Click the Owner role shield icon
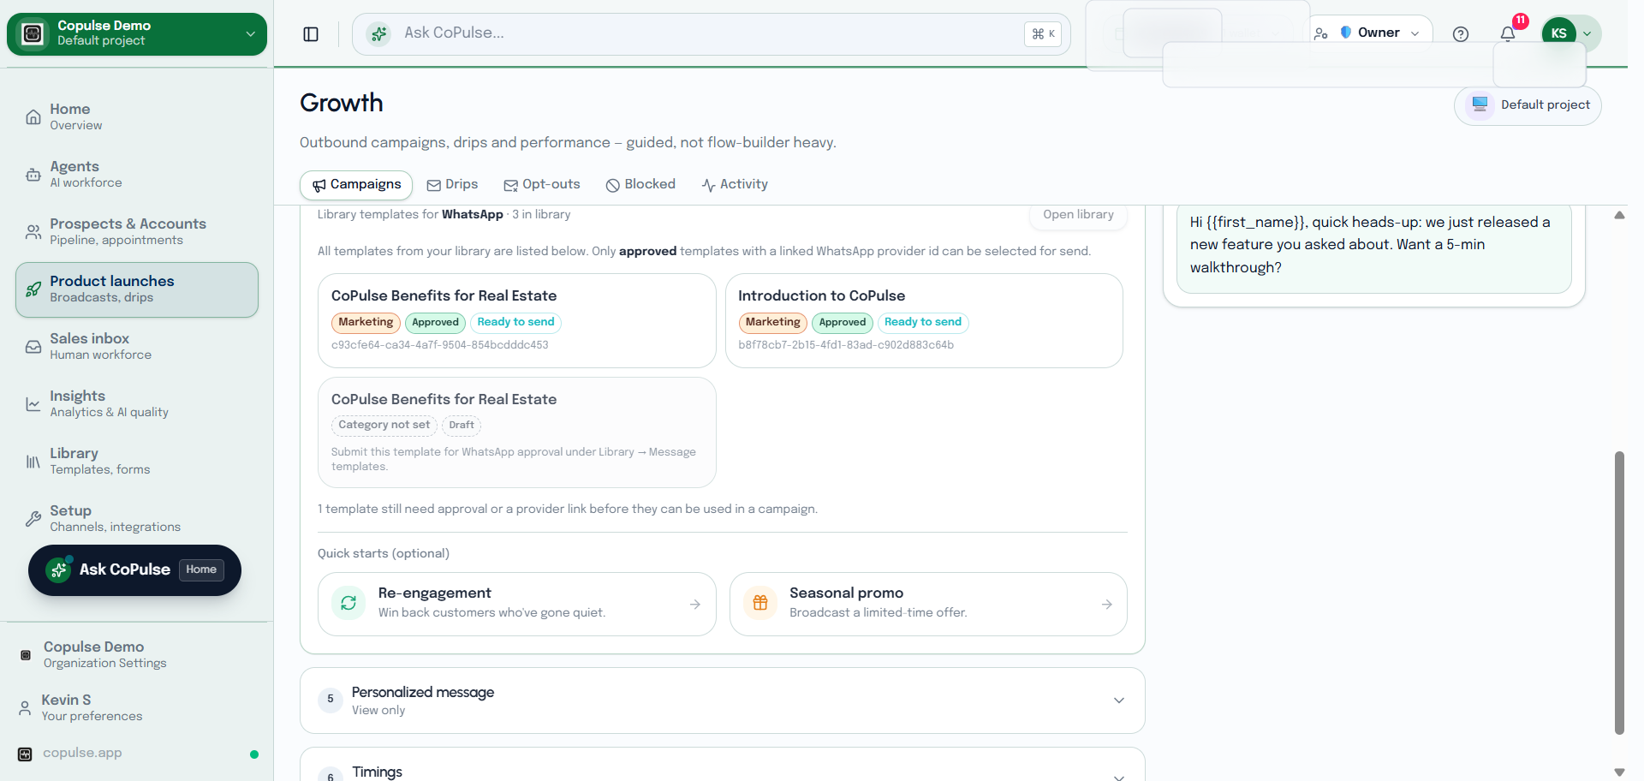 point(1346,33)
